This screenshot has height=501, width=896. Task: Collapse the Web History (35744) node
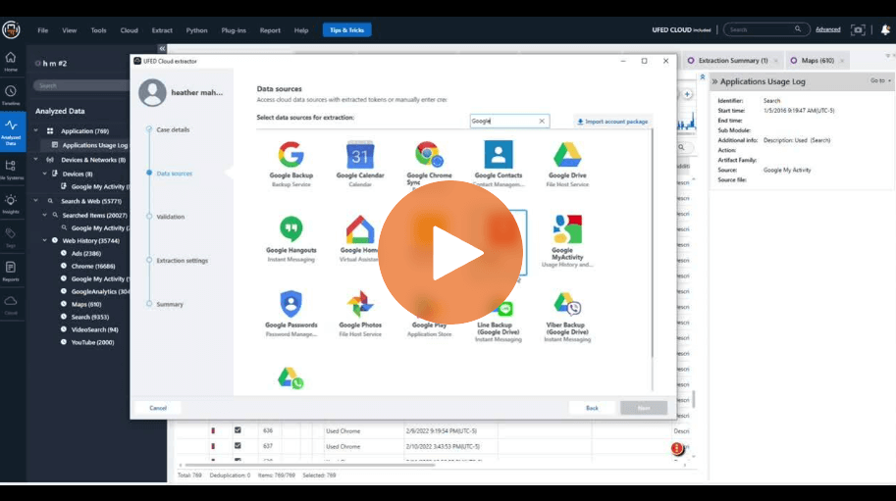(44, 241)
